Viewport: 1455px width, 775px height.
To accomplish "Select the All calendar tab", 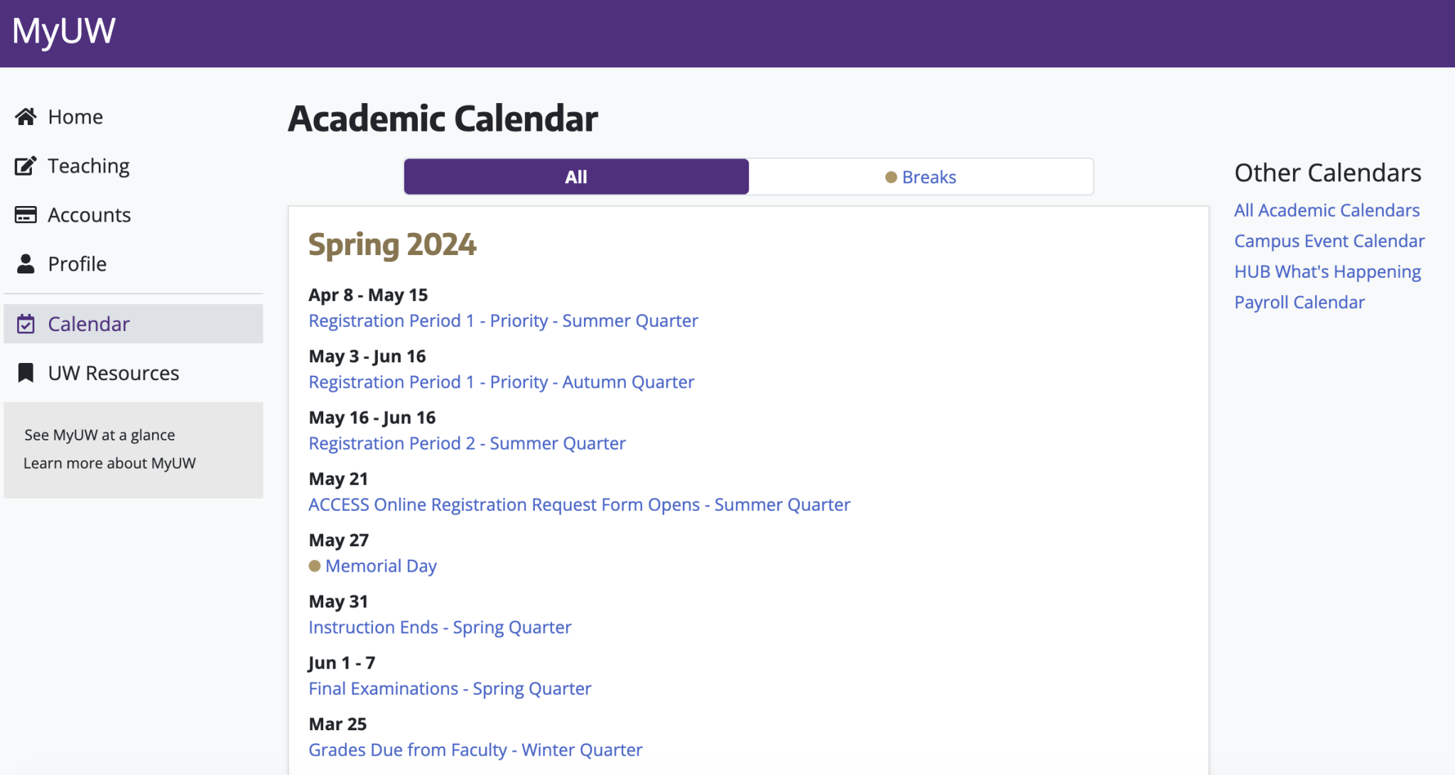I will coord(576,177).
